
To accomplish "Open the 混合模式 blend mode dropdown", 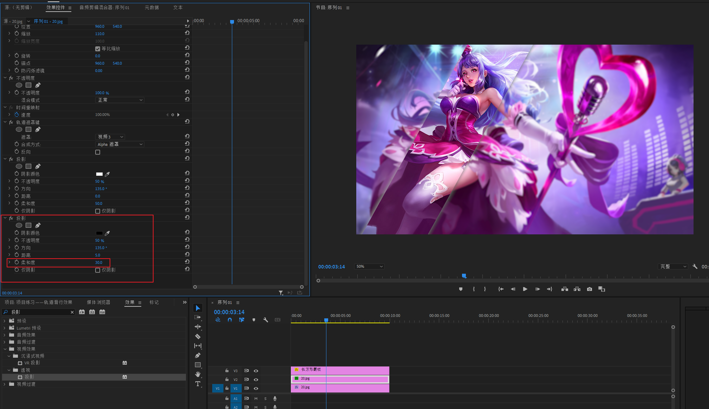I will [119, 100].
